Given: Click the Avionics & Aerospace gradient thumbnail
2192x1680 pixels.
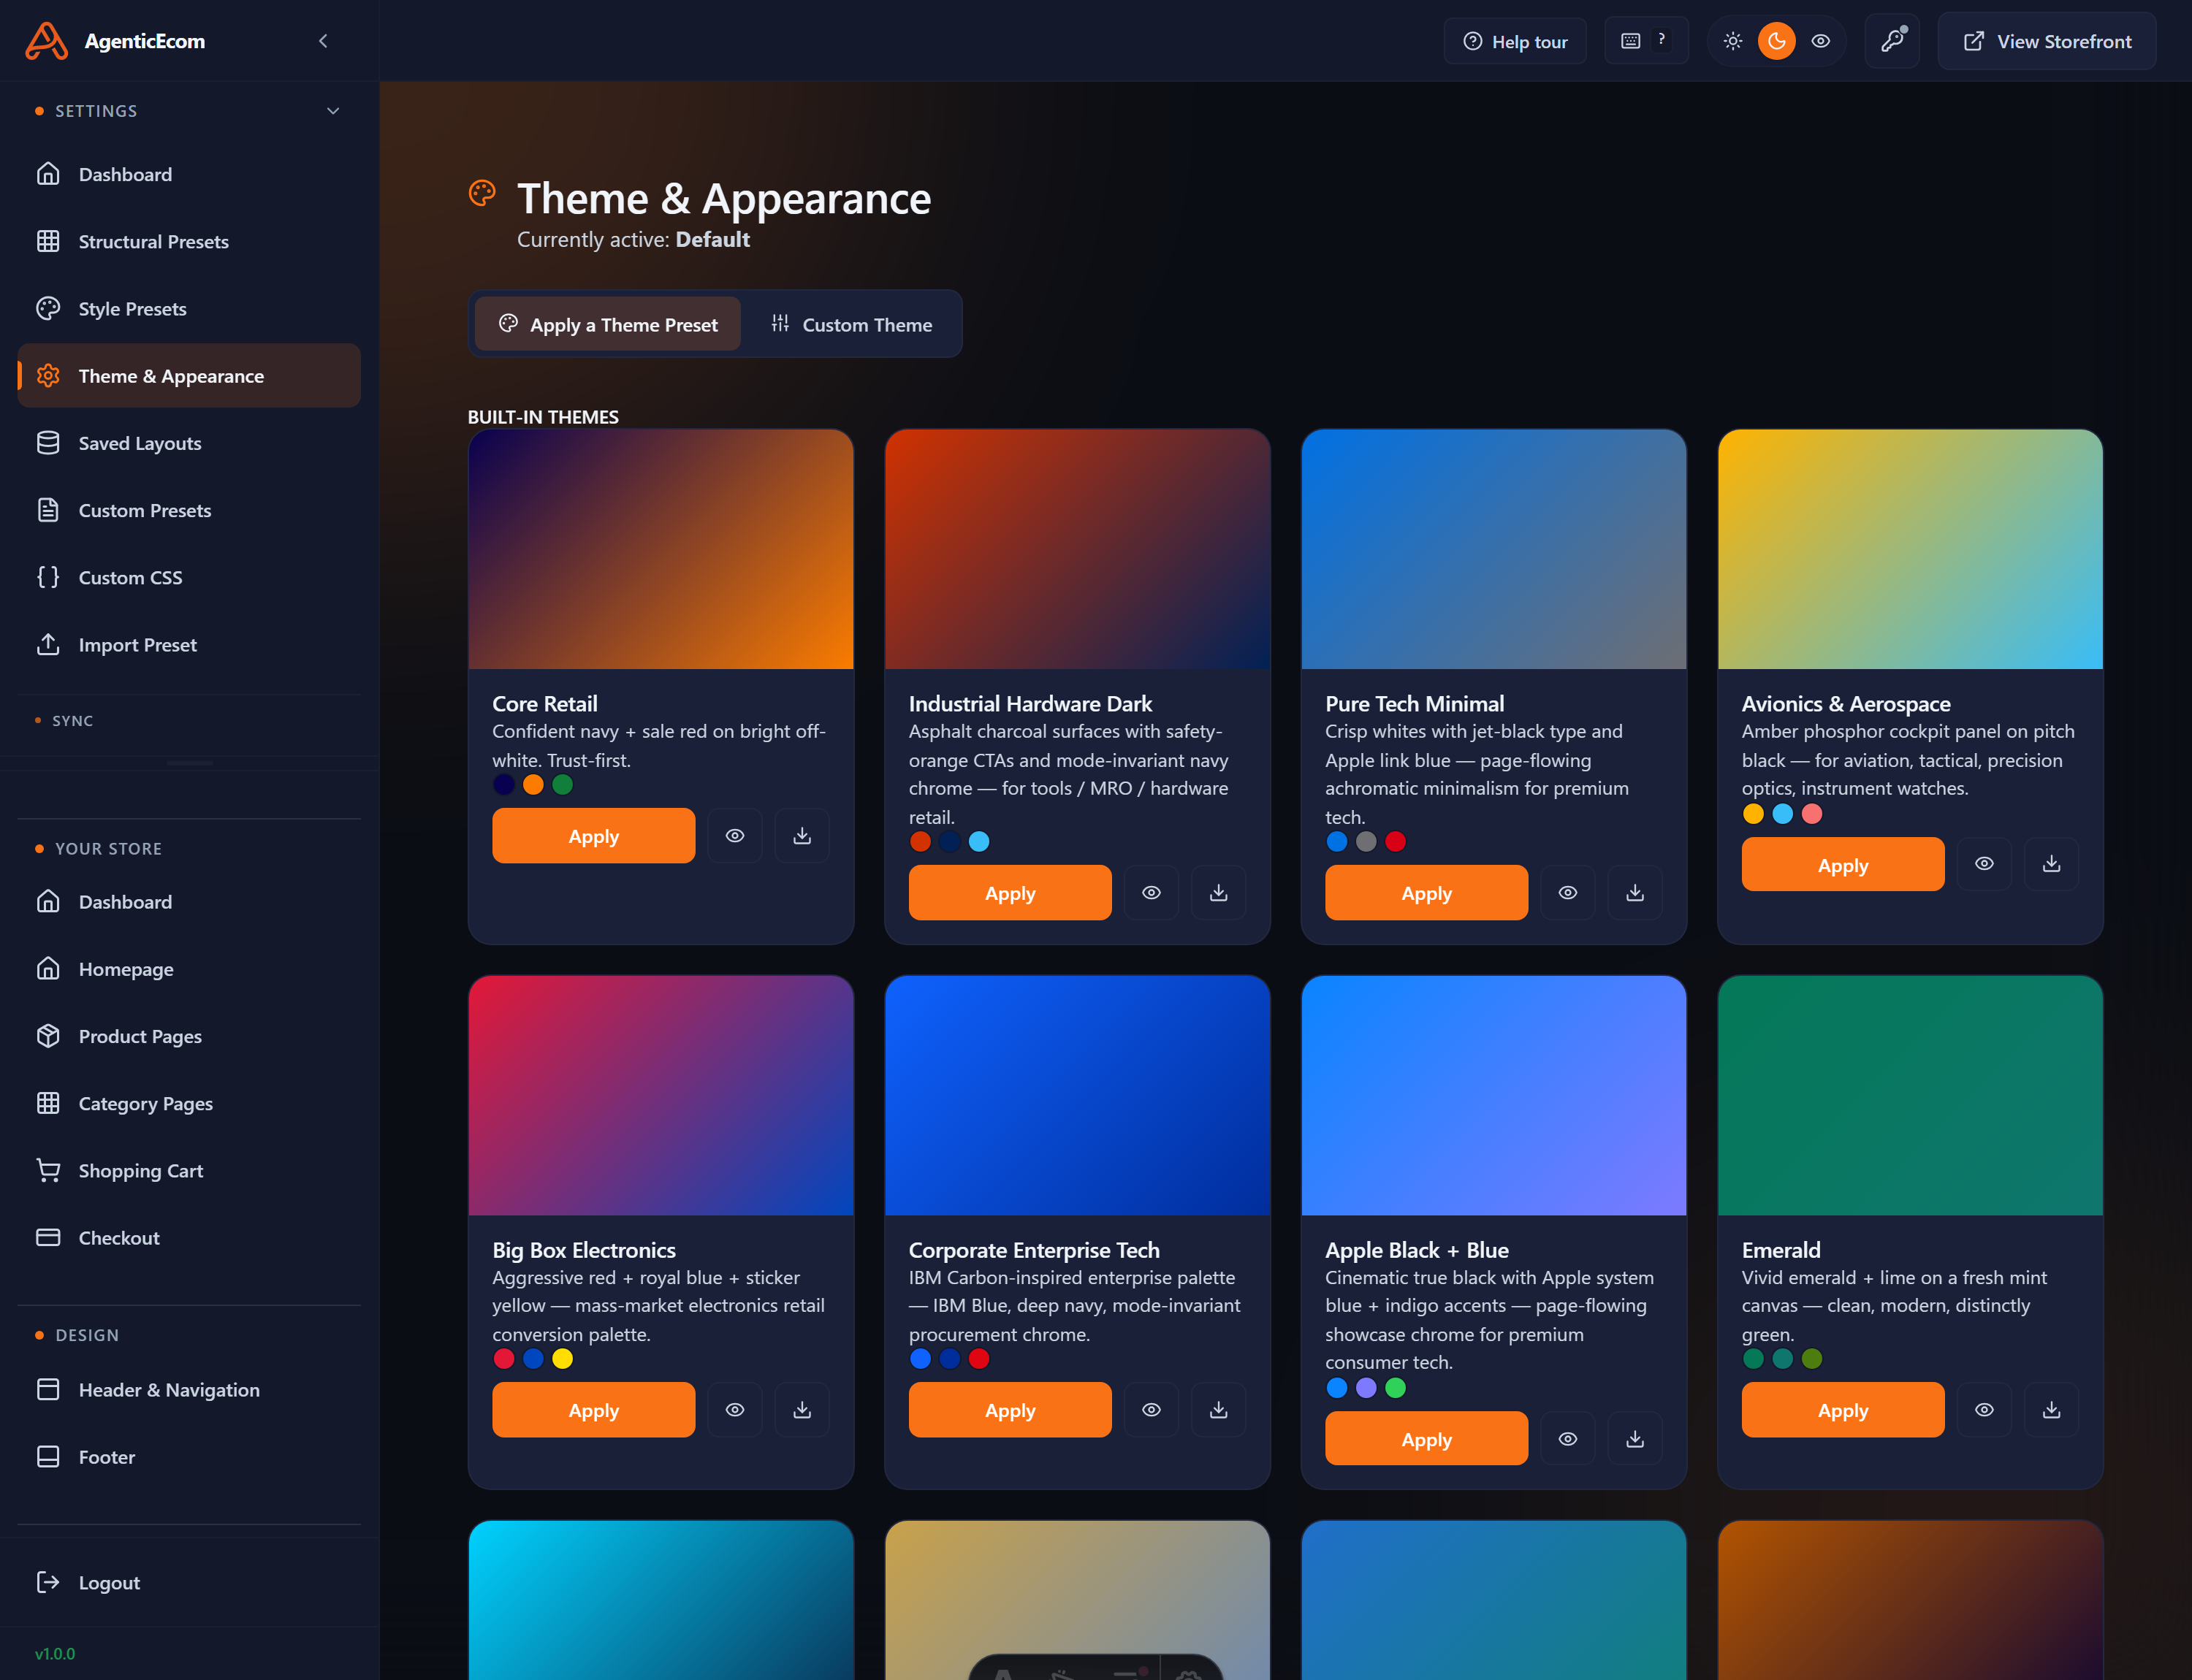Looking at the screenshot, I should (1910, 549).
